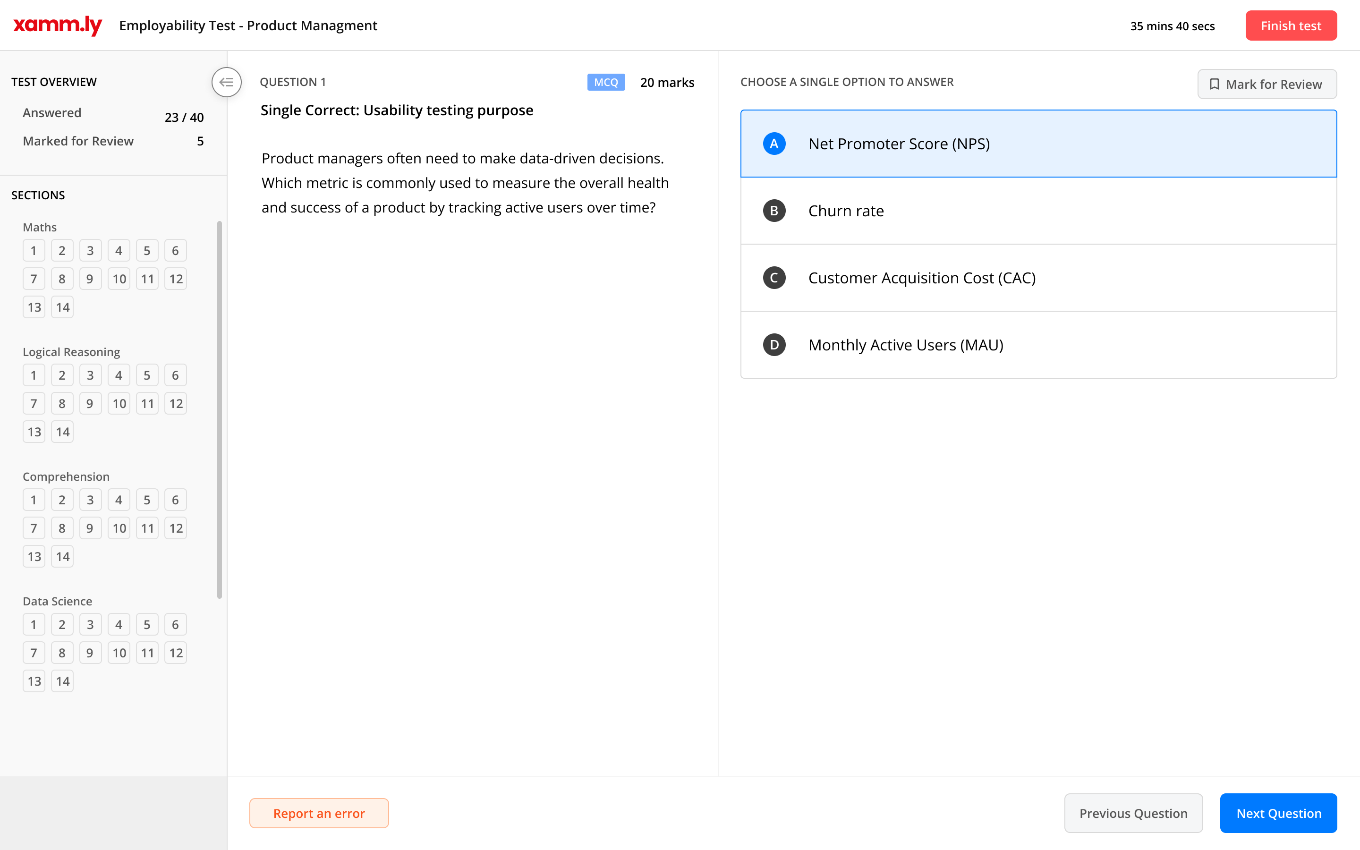Go to the next question
The width and height of the screenshot is (1360, 850).
tap(1278, 813)
